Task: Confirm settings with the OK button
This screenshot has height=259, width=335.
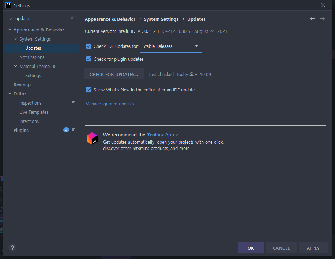Action: (251, 248)
